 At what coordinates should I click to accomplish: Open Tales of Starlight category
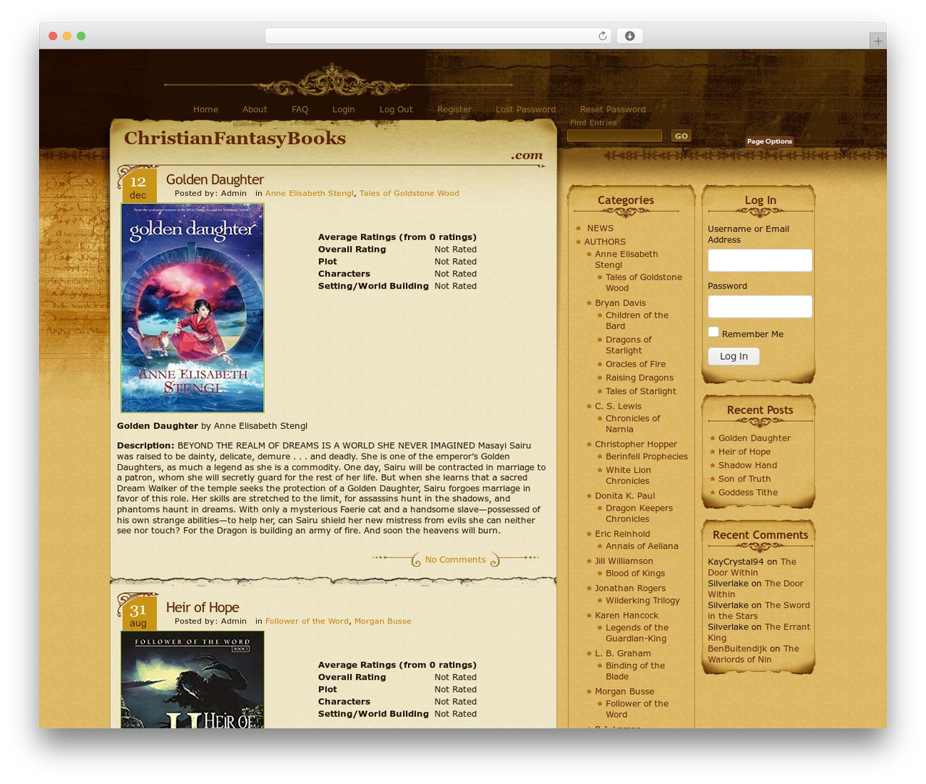point(641,391)
